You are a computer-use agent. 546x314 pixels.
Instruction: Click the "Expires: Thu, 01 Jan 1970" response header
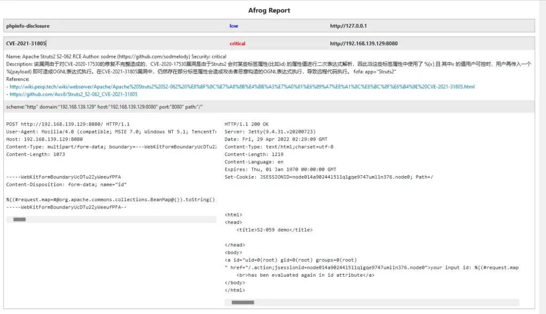(x=280, y=169)
